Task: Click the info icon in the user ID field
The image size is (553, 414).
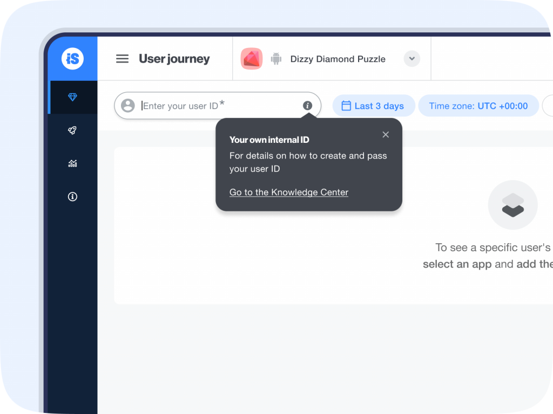Action: (x=307, y=106)
